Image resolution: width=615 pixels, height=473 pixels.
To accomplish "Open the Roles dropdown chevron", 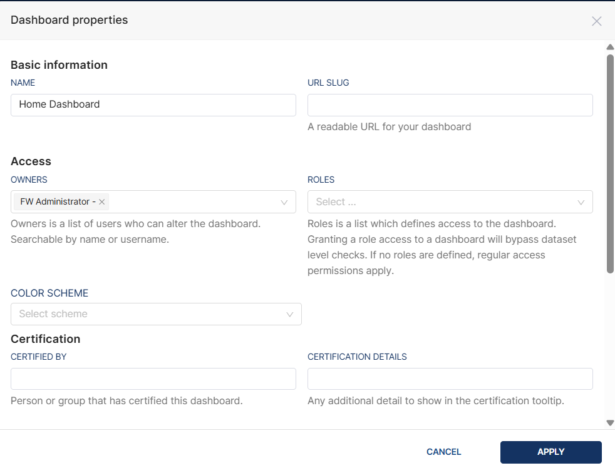I will [581, 202].
